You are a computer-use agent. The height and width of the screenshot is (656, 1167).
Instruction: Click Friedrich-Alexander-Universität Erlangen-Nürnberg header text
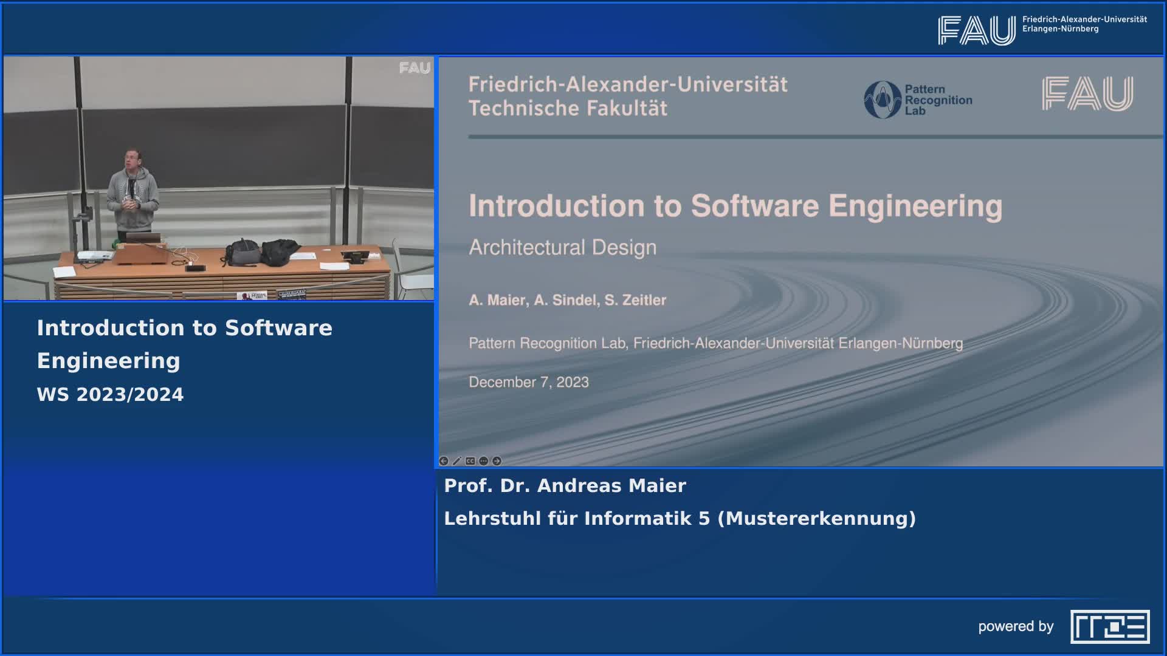1084,24
